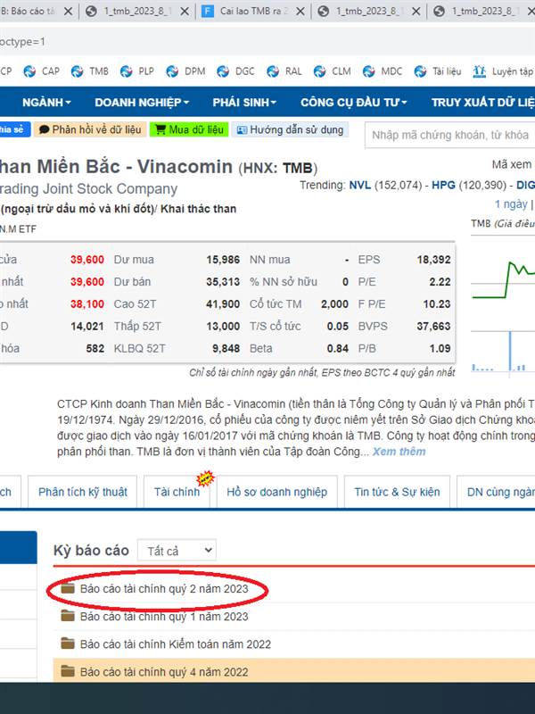The height and width of the screenshot is (714, 535).
Task: Expand the Kỳ báo cáo Tất cả combo box
Action: click(177, 551)
